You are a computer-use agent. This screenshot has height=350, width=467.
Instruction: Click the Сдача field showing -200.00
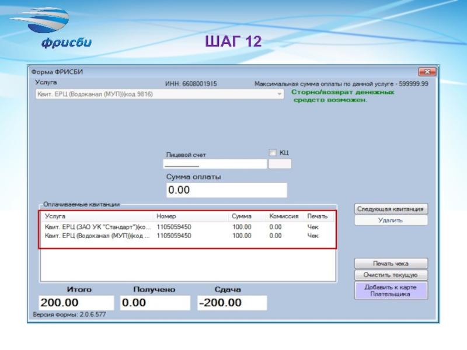pos(232,303)
